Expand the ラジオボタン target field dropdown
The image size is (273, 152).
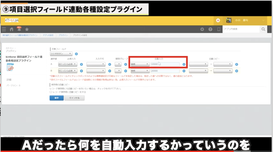[x=61, y=54]
